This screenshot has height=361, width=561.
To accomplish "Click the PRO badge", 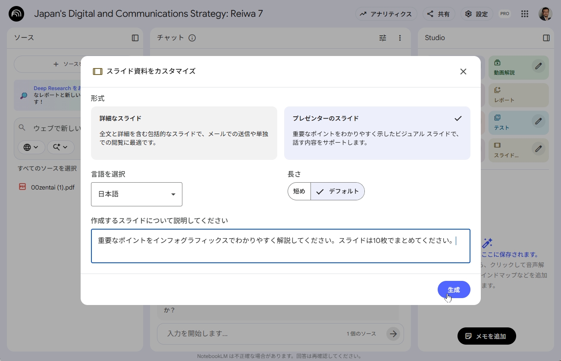I will click(505, 14).
